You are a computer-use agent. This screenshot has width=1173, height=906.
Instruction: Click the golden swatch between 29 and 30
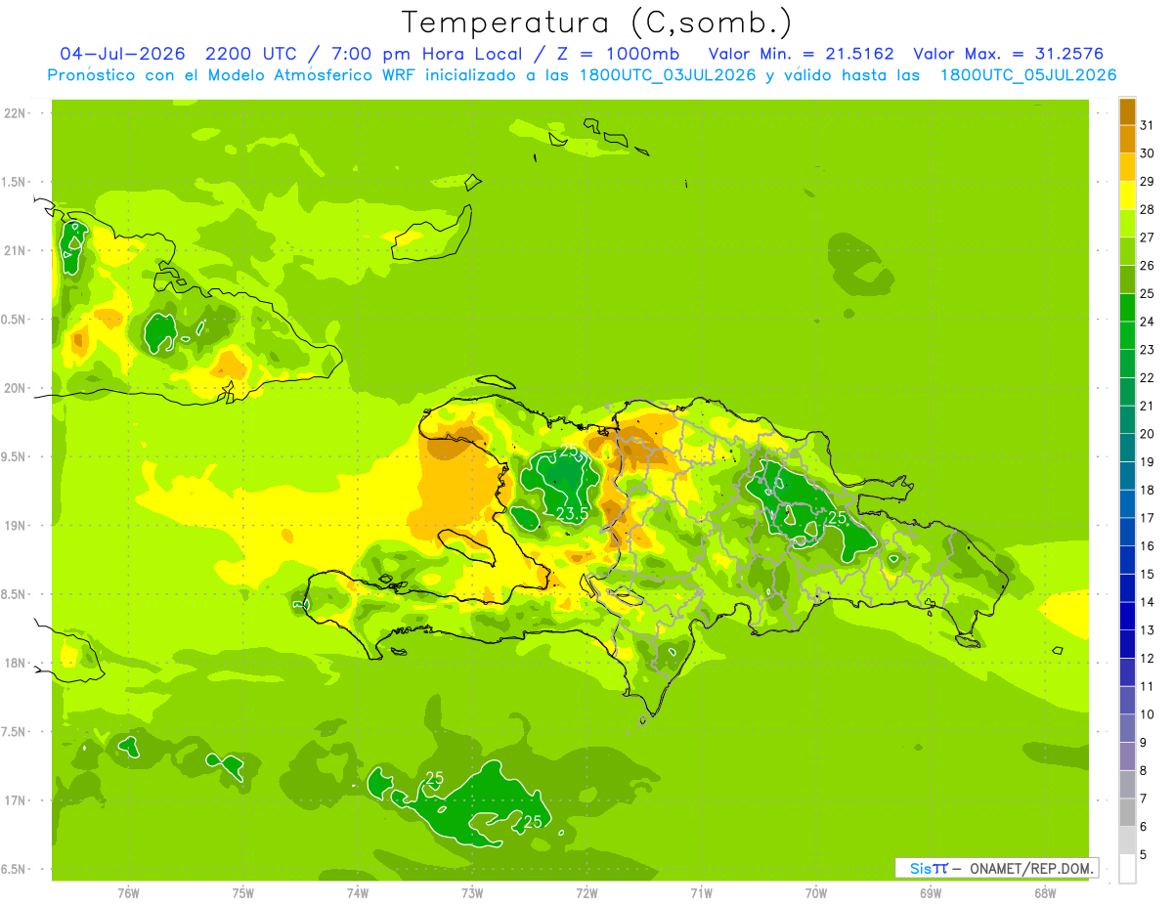(1127, 167)
